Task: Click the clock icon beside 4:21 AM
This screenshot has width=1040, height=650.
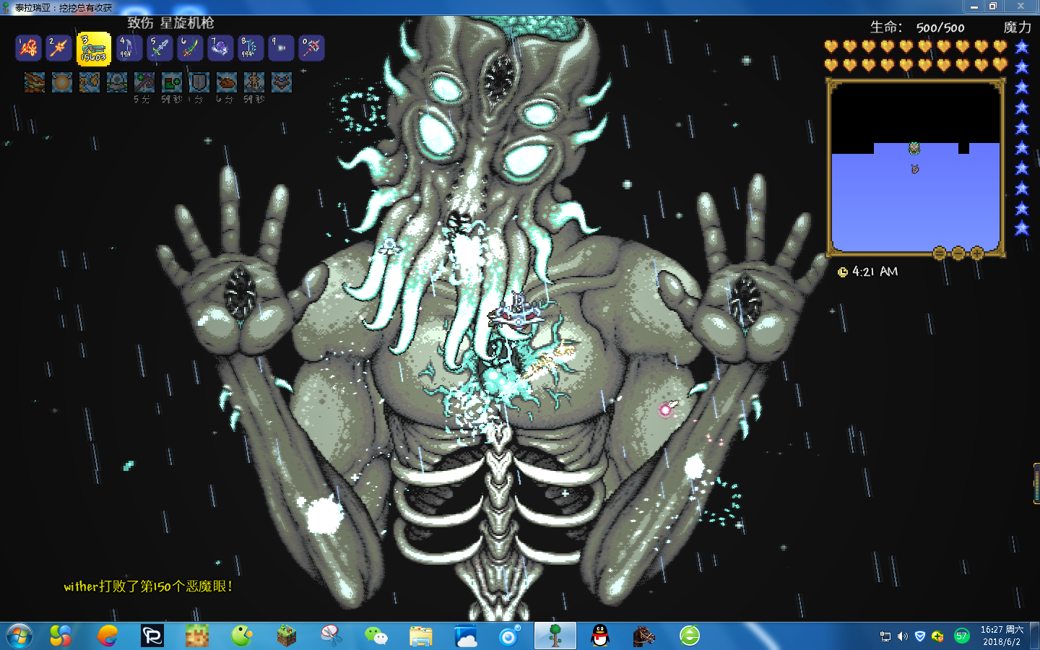Action: click(x=842, y=272)
